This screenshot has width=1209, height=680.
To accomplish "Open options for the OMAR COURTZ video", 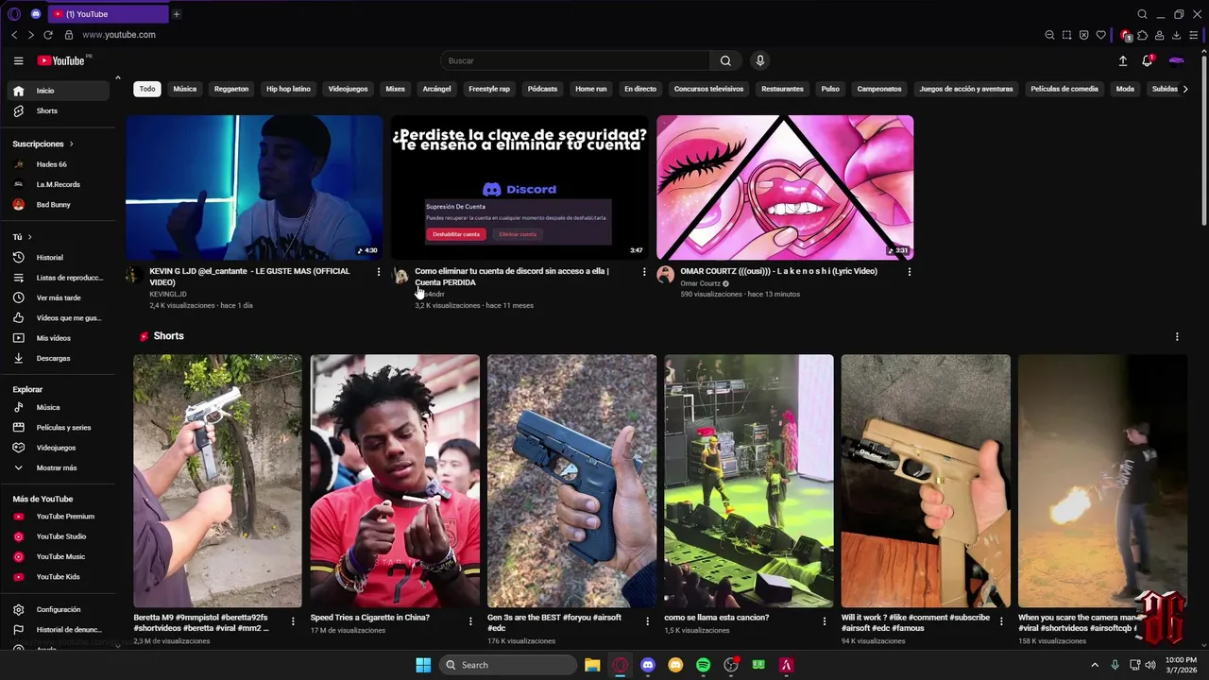I will tap(910, 272).
